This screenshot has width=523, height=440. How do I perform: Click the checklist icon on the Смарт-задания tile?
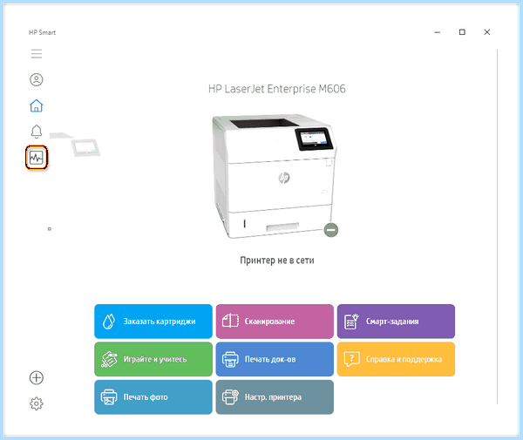(x=351, y=322)
